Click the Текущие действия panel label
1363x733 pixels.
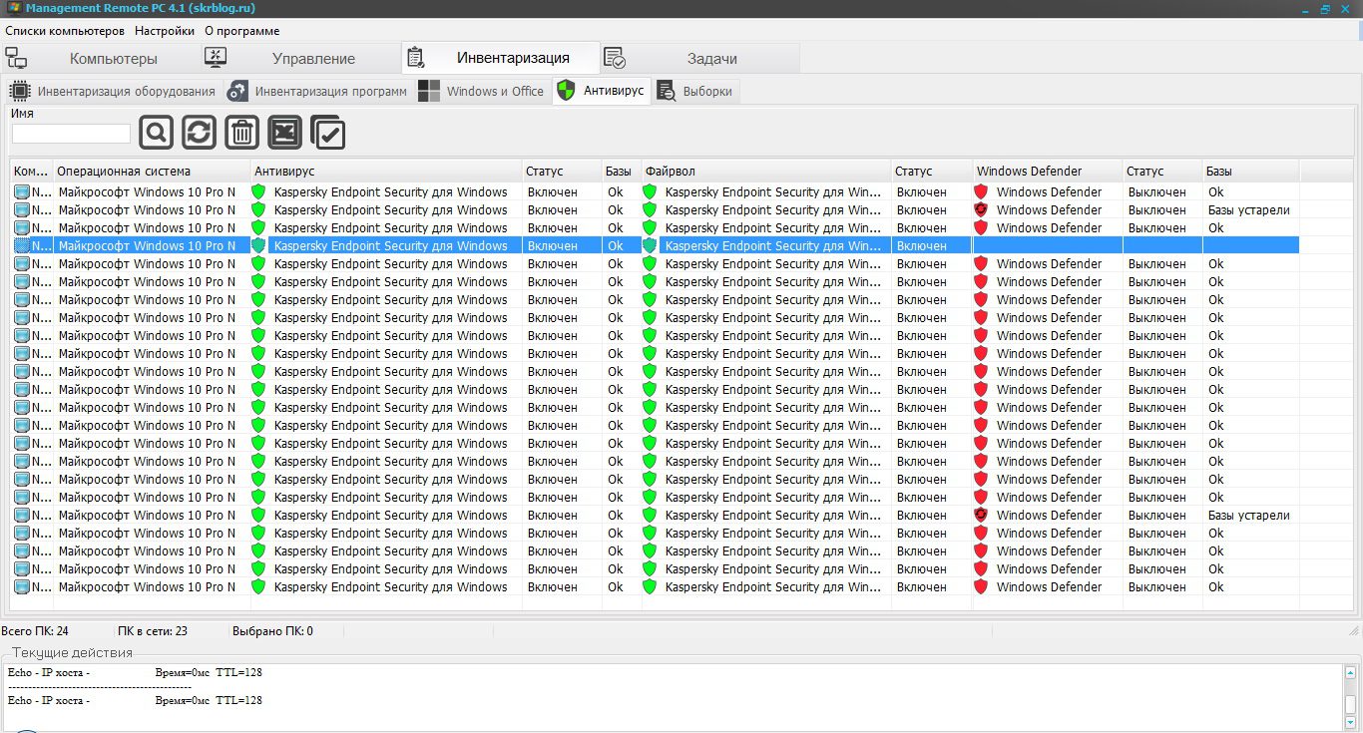click(x=72, y=653)
